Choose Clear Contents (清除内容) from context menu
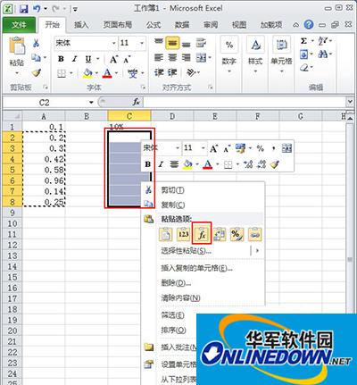Viewport: 357px width, 385px height. coord(203,297)
